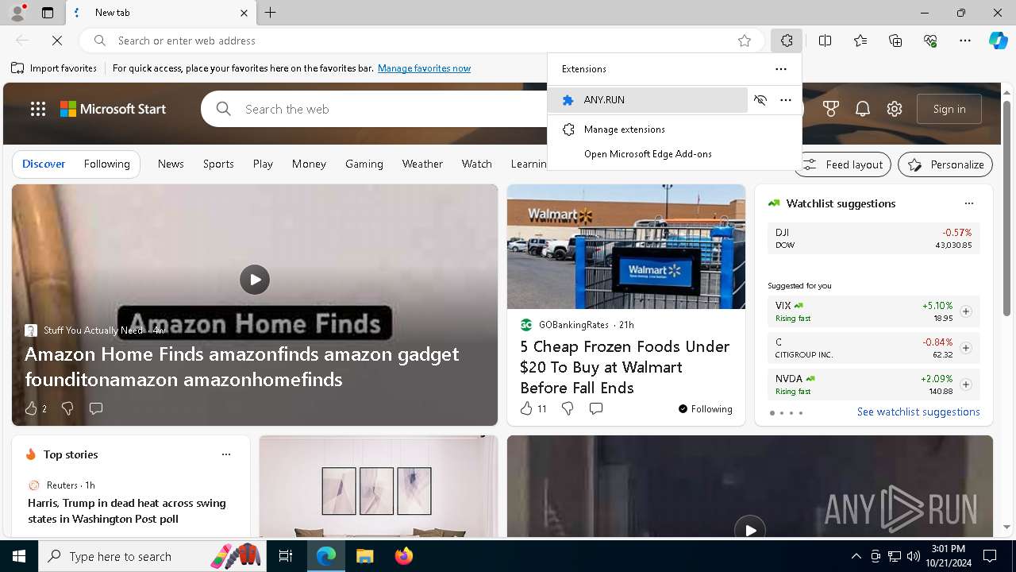Open File Explorer from taskbar
This screenshot has height=572, width=1016.
point(364,556)
